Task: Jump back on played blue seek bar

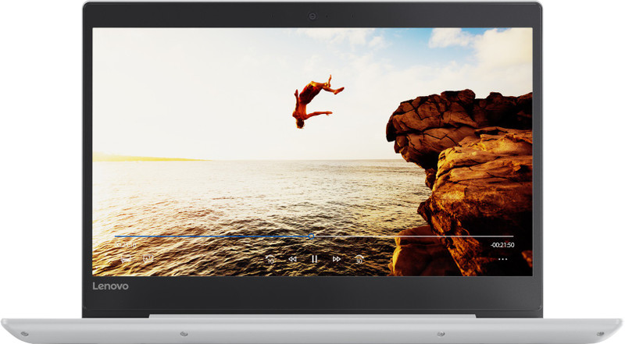Action: (x=211, y=236)
